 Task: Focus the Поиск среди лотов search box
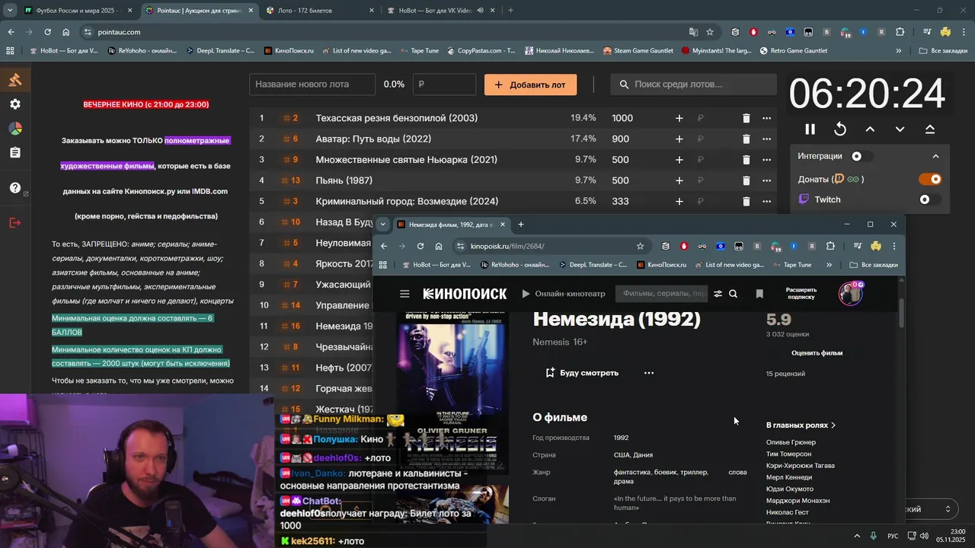(693, 84)
